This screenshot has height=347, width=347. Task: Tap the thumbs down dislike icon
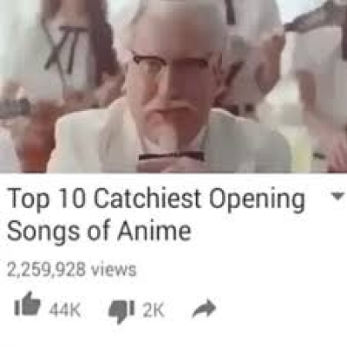[x=121, y=311]
